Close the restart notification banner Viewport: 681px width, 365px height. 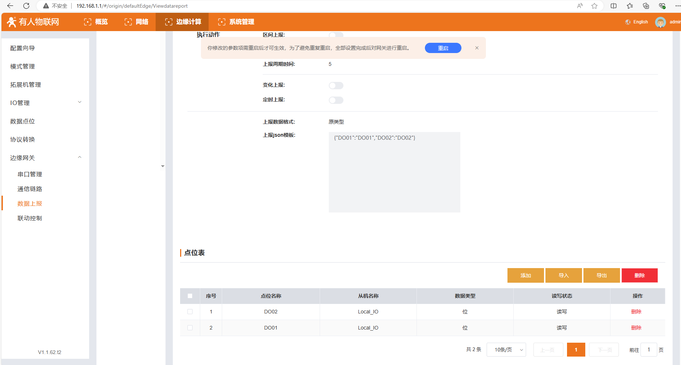tap(477, 48)
